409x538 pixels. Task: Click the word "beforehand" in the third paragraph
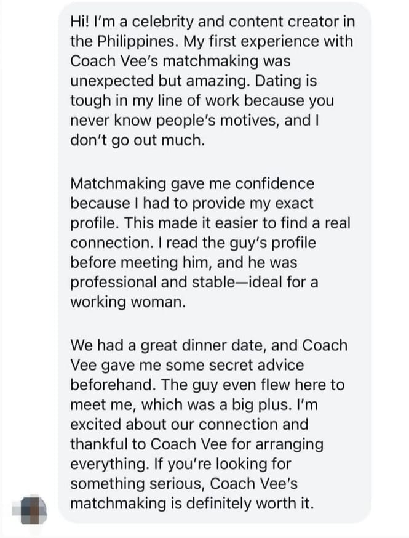(113, 385)
